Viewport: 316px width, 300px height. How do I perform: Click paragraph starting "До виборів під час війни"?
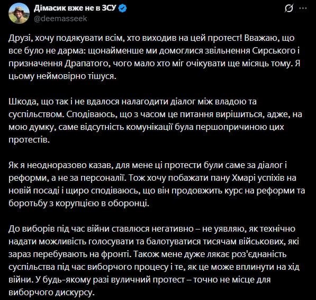pyautogui.click(x=154, y=260)
